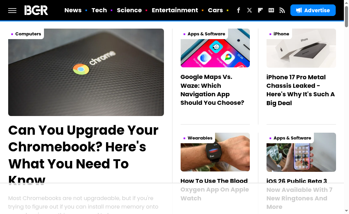Click the Google News icon
This screenshot has width=349, height=214.
[x=271, y=10]
